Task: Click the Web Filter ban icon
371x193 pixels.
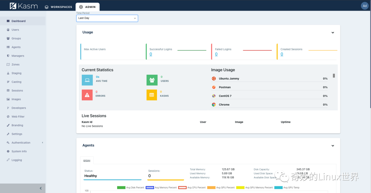Action: click(8, 117)
